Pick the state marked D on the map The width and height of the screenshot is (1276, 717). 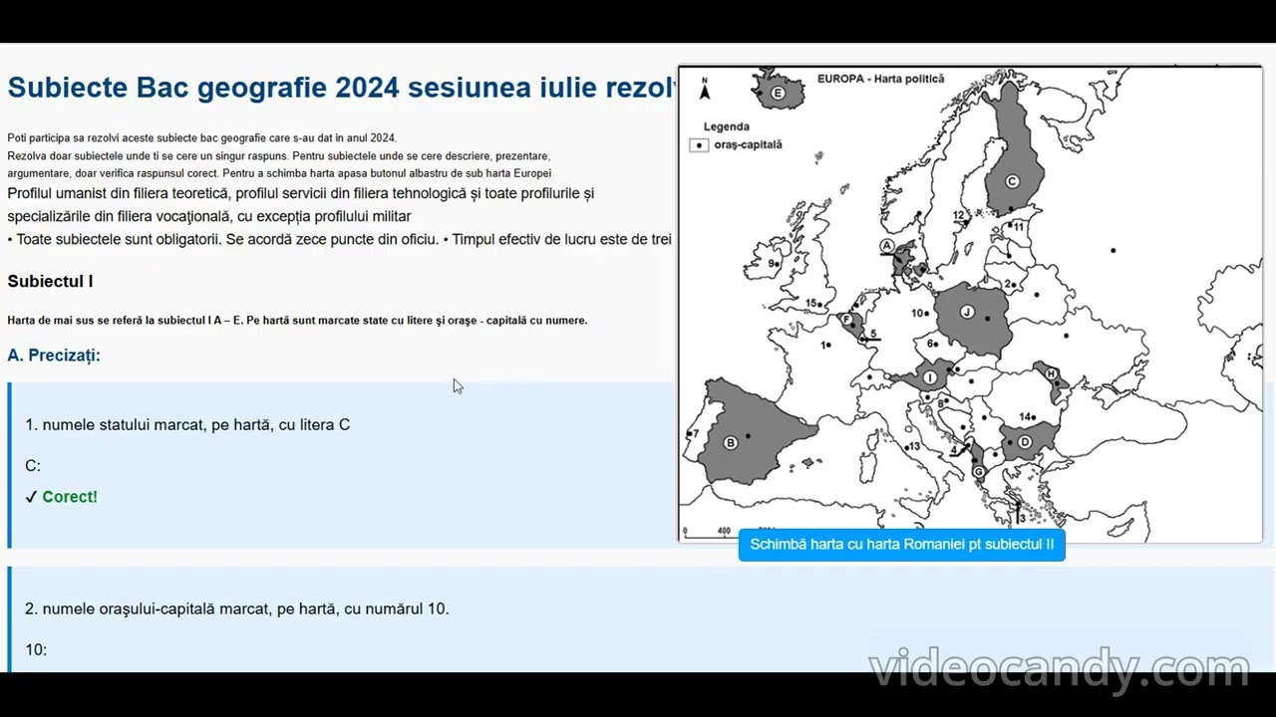point(1024,442)
